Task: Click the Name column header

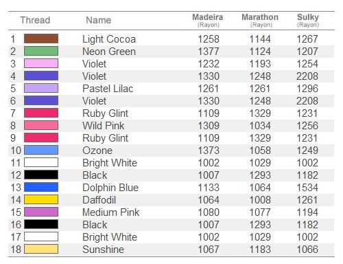Action: (x=99, y=20)
